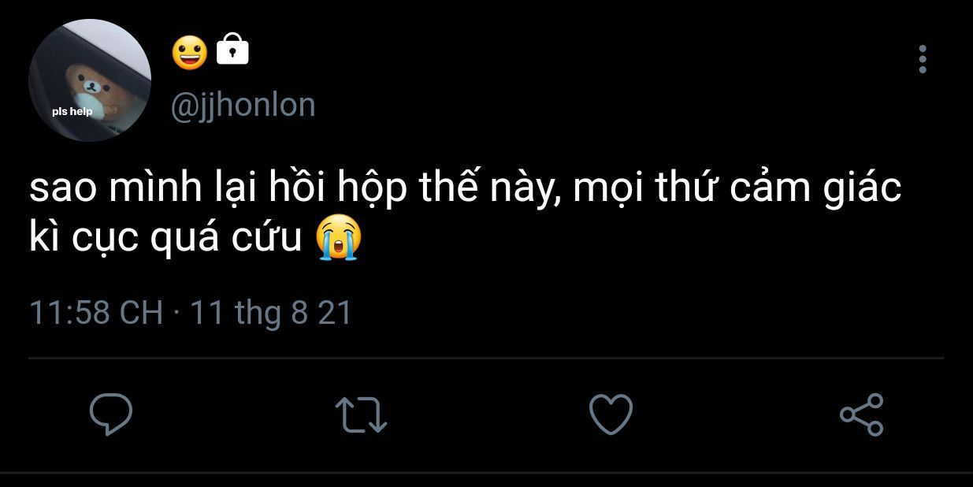This screenshot has width=973, height=487.
Task: Click the tweet line starting 'sao mình lại'
Action: (465, 188)
